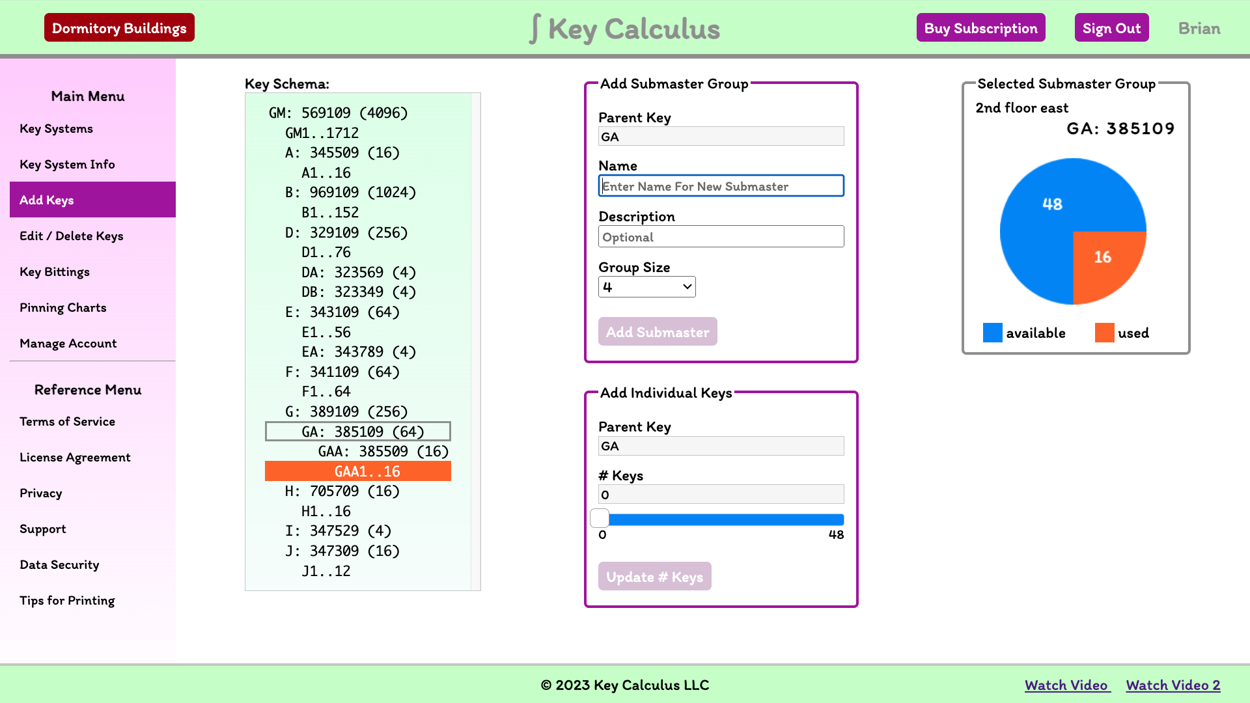Select the A: 345509 (16) row
Screen dimensions: 1250x703
358,152
